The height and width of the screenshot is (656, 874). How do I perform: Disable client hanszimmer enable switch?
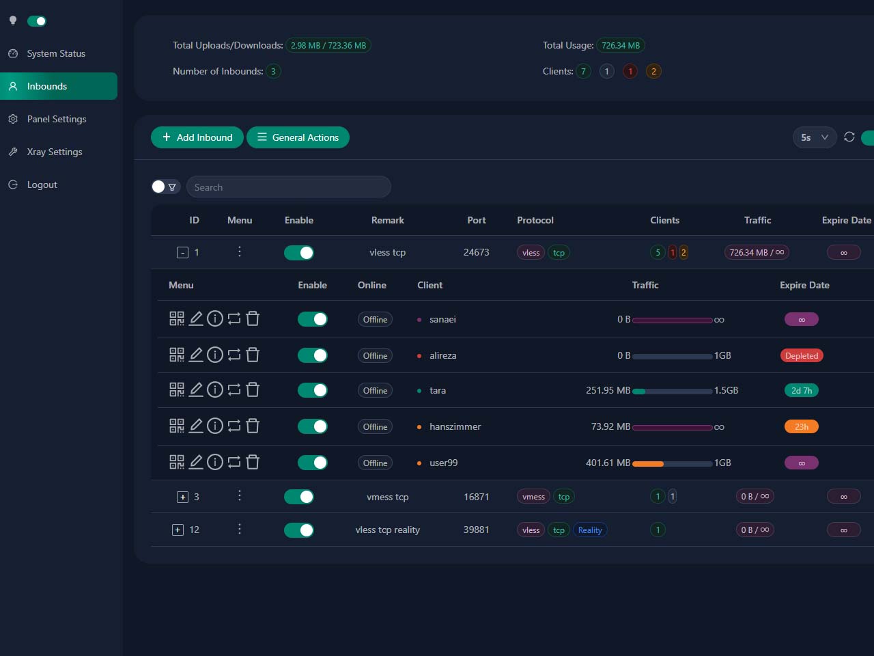pos(313,426)
